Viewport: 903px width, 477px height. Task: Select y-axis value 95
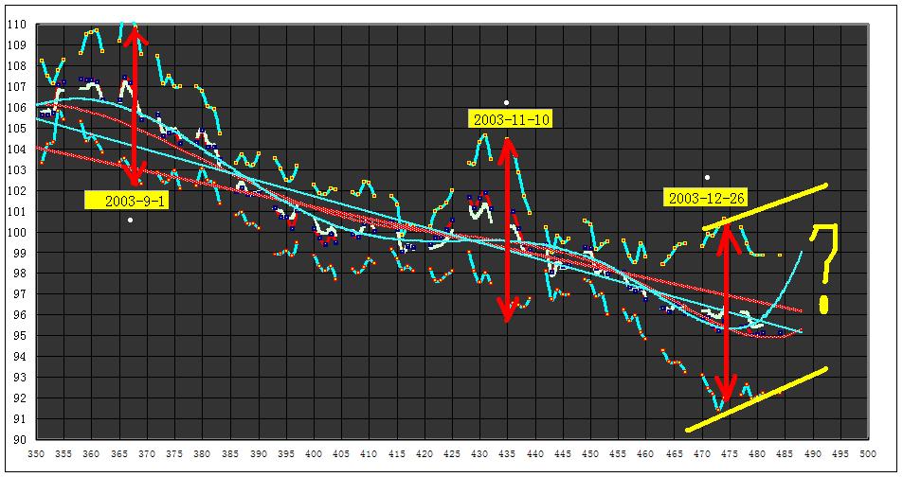point(20,336)
